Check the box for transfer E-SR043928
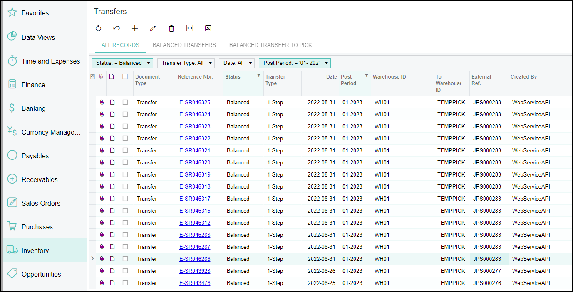The height and width of the screenshot is (292, 573). (125, 271)
